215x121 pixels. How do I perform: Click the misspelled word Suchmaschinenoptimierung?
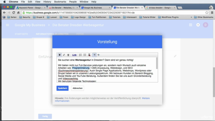pos(73,71)
